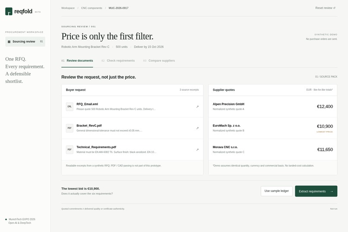The height and width of the screenshot is (232, 348).
Task: Click the LOWEST PRICE tag
Action: 325,132
